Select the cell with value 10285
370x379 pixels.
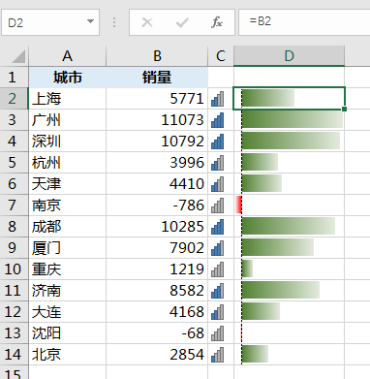157,227
